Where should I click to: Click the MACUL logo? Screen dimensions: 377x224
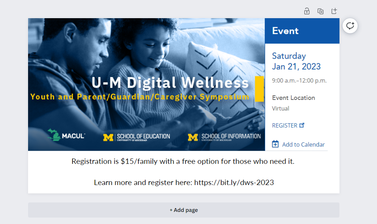click(x=66, y=135)
